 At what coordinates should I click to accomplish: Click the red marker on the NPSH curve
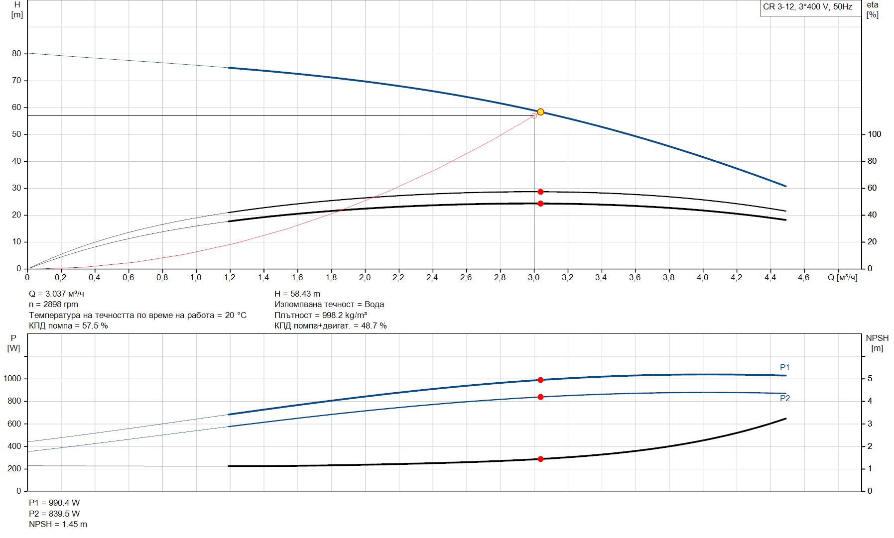[540, 459]
